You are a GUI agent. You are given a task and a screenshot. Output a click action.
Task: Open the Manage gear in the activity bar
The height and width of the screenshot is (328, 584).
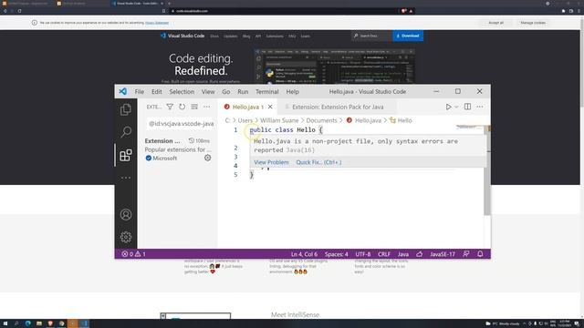click(126, 237)
